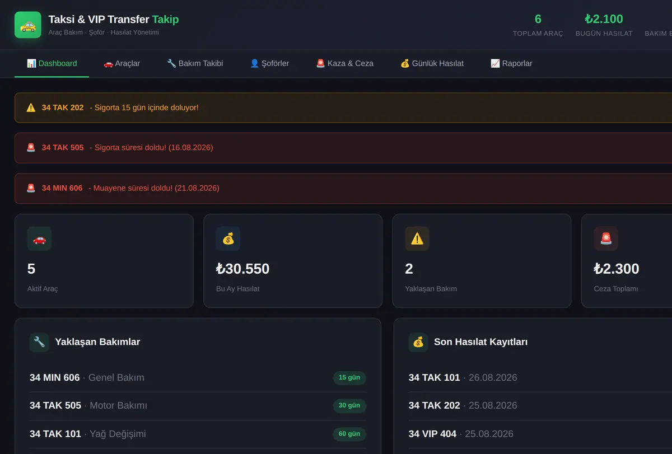Select the 34 MIN 606 Genel Bakım row
The height and width of the screenshot is (454, 672).
198,378
